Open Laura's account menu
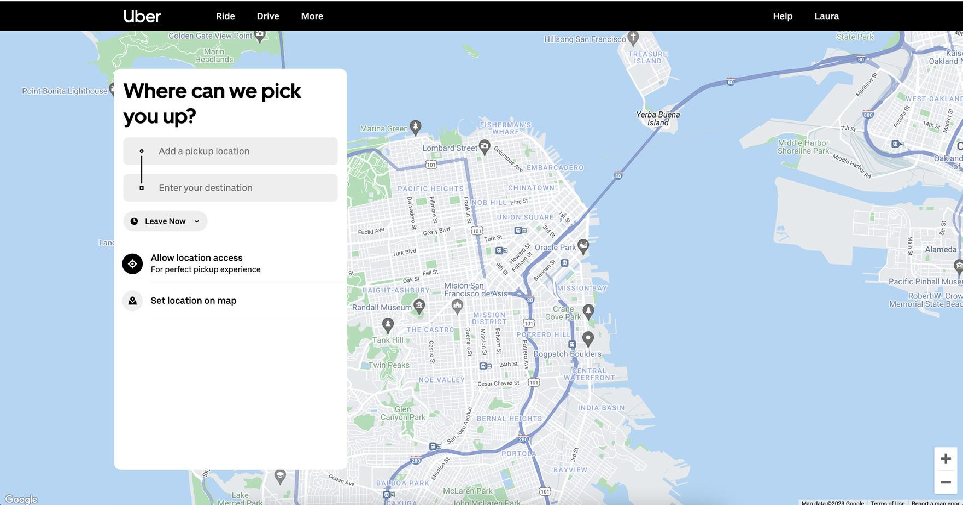 [827, 16]
